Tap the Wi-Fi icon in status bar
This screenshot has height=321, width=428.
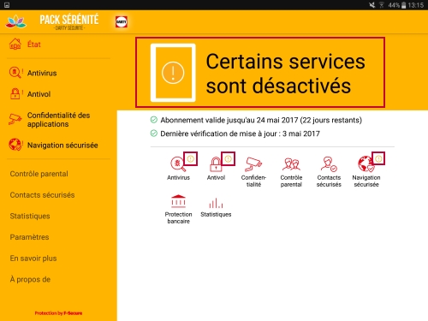pos(382,5)
